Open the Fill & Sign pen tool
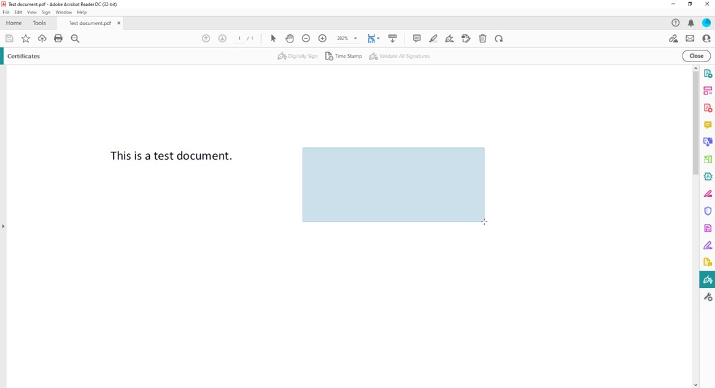 coord(449,38)
